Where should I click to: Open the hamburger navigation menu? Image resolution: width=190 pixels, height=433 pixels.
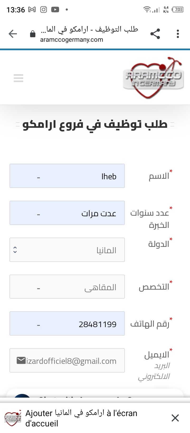18,78
